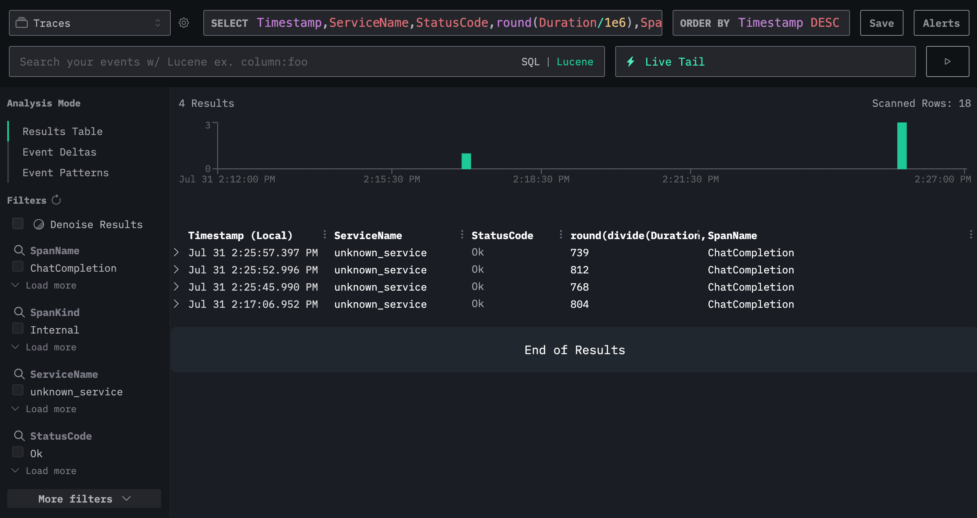The width and height of the screenshot is (977, 518).
Task: Expand the More filters dropdown
Action: pos(84,499)
